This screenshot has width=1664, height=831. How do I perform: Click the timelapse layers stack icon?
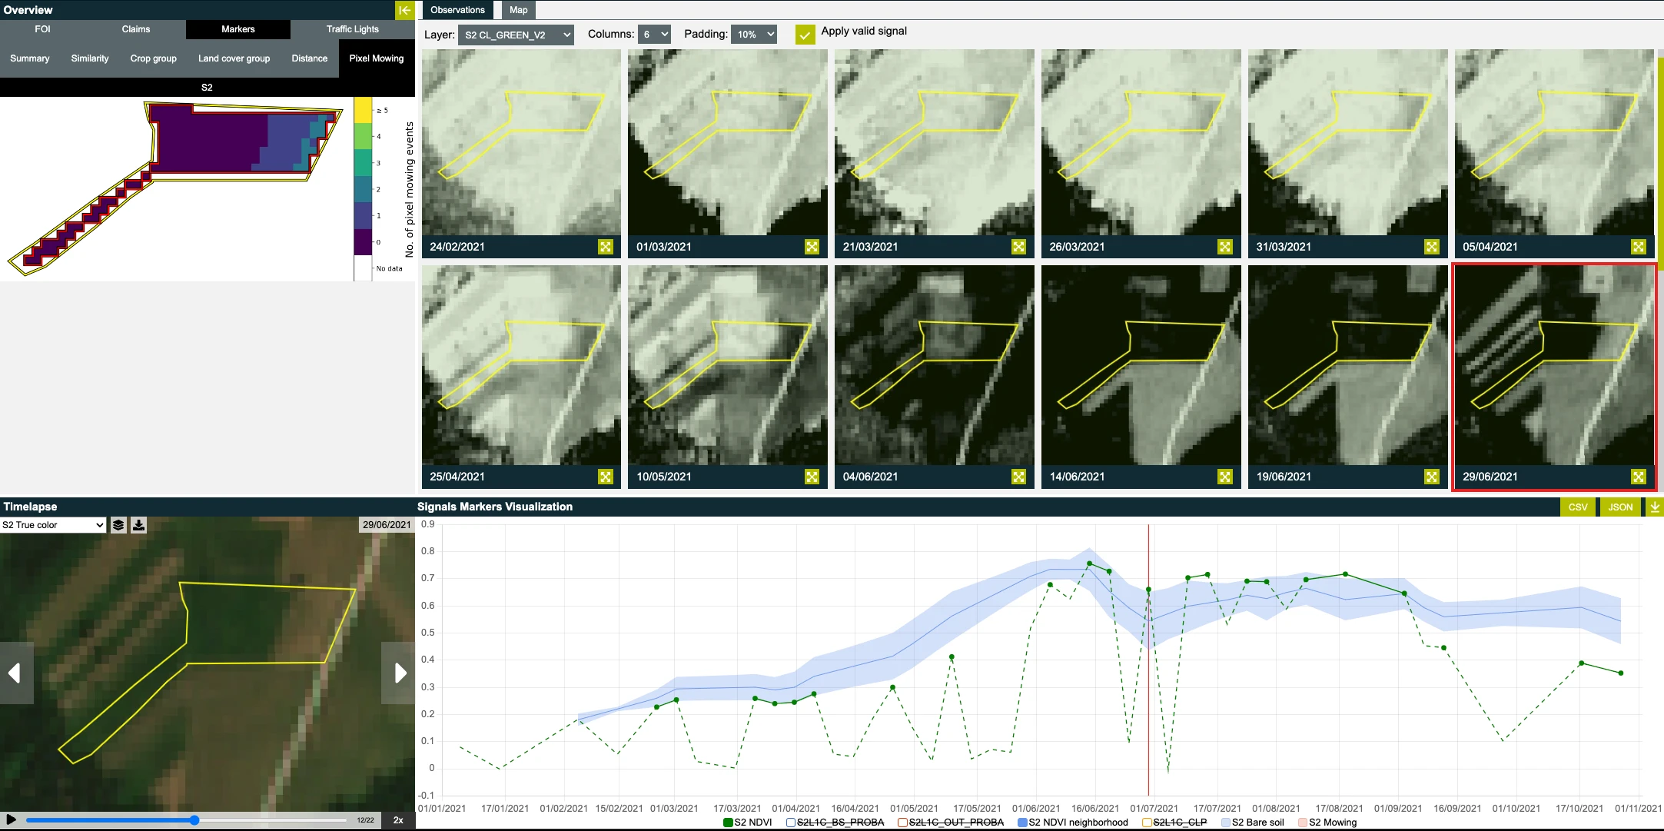118,525
